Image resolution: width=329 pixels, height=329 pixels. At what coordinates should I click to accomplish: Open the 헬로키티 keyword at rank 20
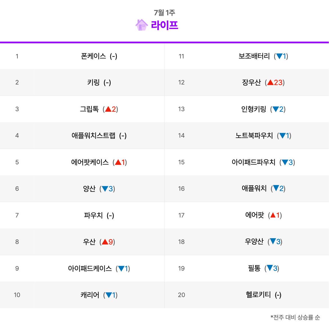click(258, 295)
